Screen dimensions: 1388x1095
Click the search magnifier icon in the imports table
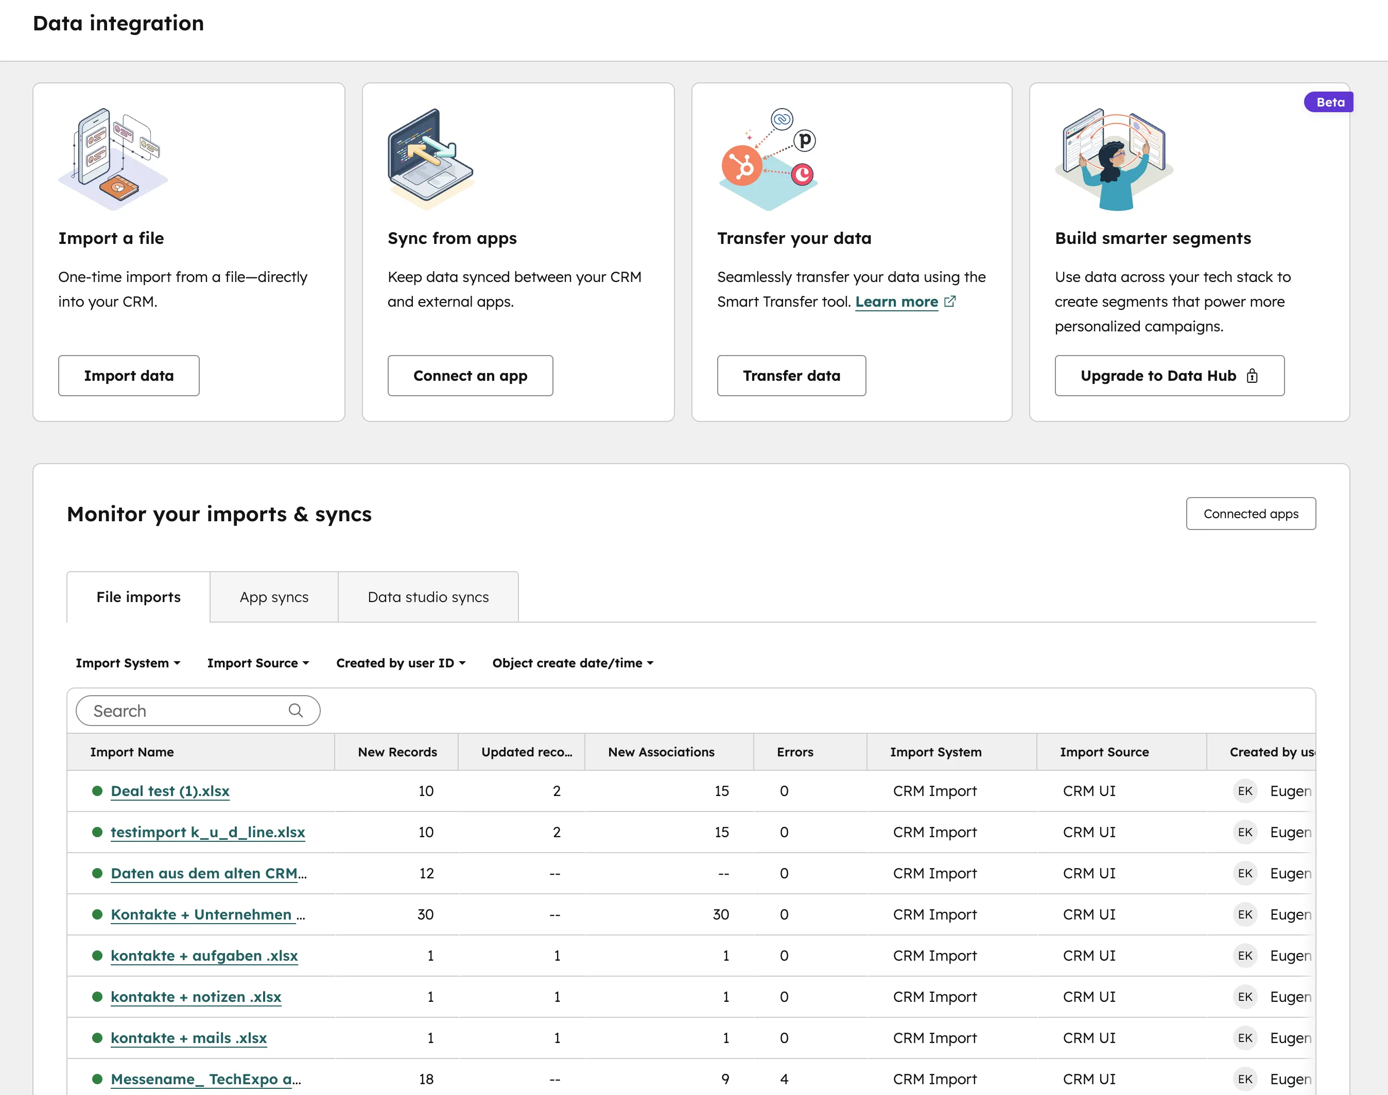(296, 710)
